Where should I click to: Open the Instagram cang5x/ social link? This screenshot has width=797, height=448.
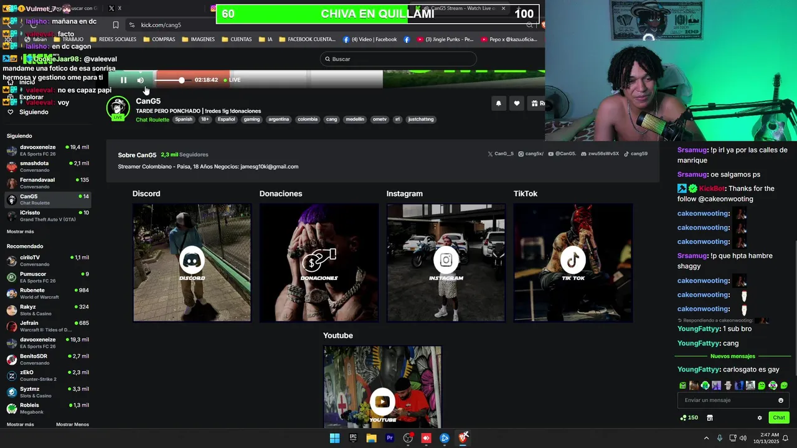tap(531, 154)
